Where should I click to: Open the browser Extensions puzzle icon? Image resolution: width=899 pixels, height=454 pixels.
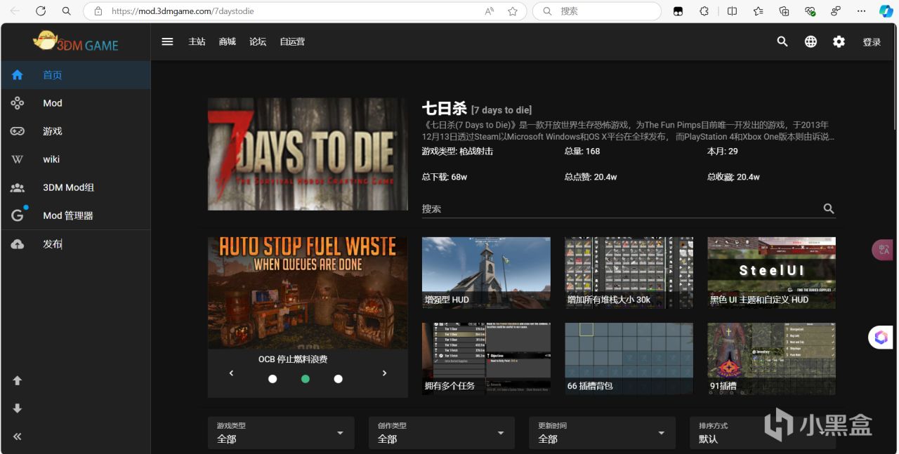704,11
